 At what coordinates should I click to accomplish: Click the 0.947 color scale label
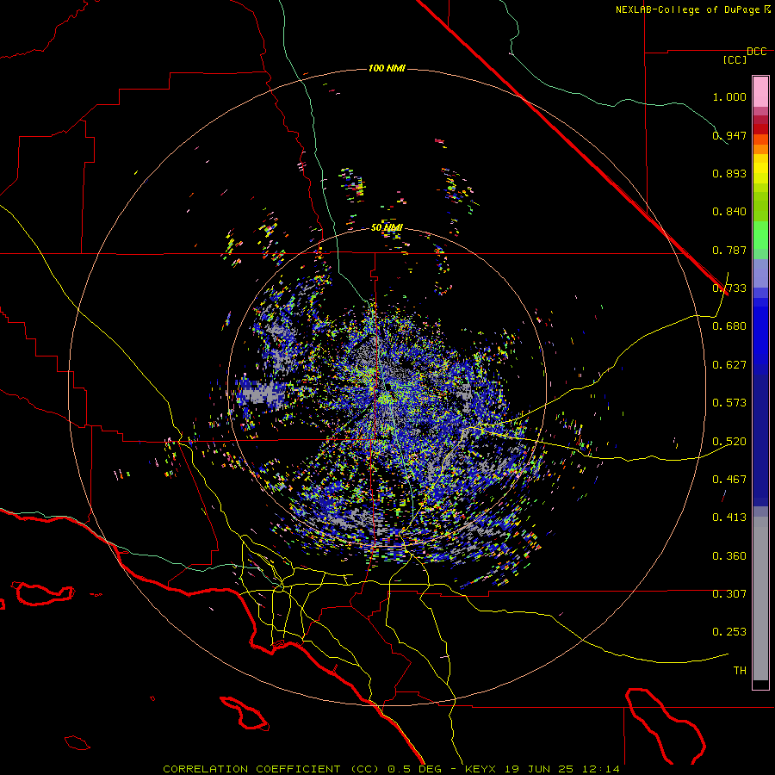(x=729, y=135)
